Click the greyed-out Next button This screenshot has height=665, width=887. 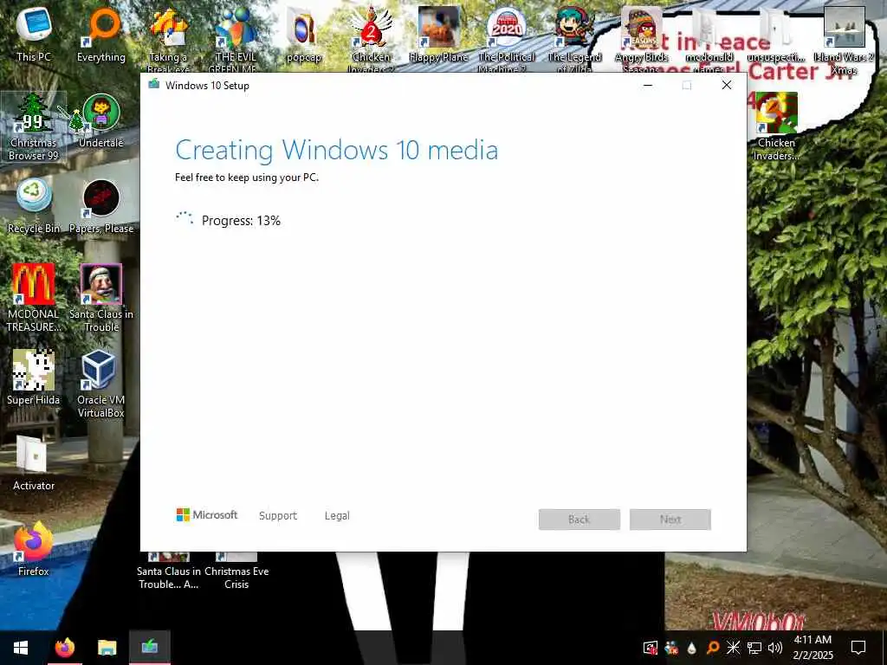670,520
